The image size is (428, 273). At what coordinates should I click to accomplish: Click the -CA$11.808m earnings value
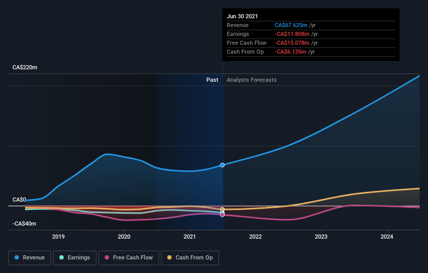point(292,34)
